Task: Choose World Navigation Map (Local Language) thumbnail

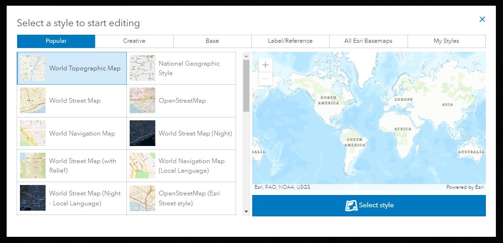Action: [x=142, y=165]
